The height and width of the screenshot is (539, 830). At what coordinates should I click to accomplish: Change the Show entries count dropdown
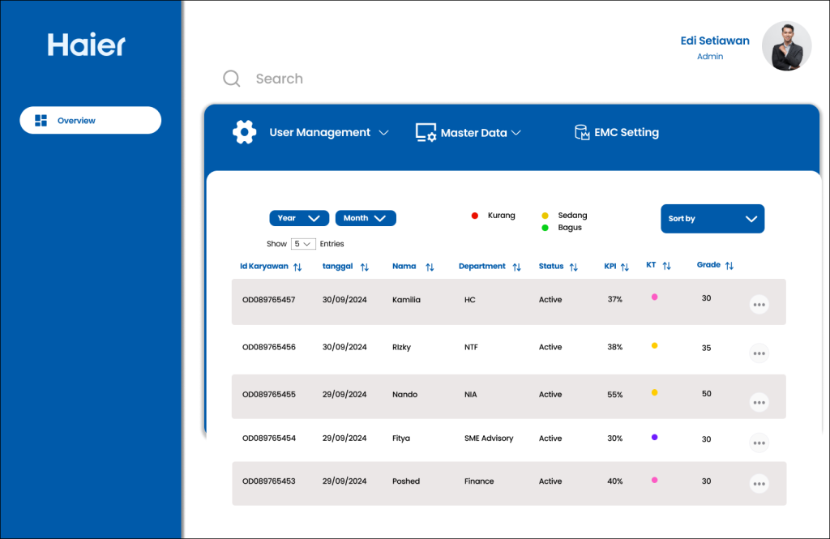(x=303, y=243)
